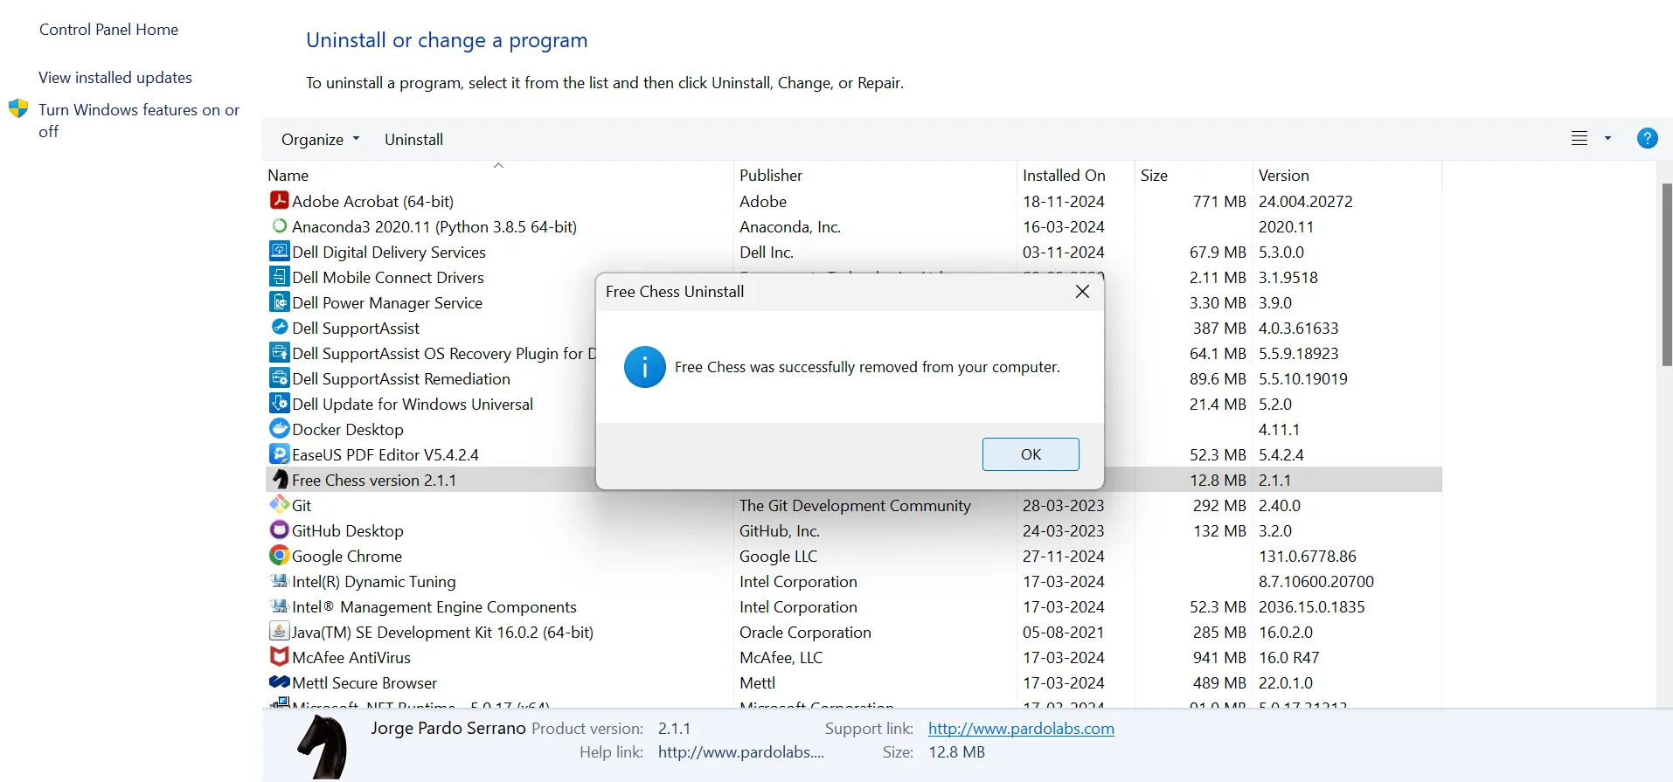The image size is (1673, 782).
Task: Select GitHub Desktop program name
Action: pyautogui.click(x=348, y=530)
